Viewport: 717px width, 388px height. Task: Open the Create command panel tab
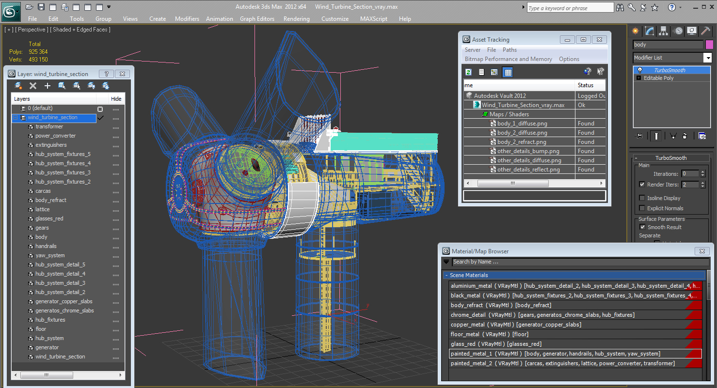[x=635, y=31]
